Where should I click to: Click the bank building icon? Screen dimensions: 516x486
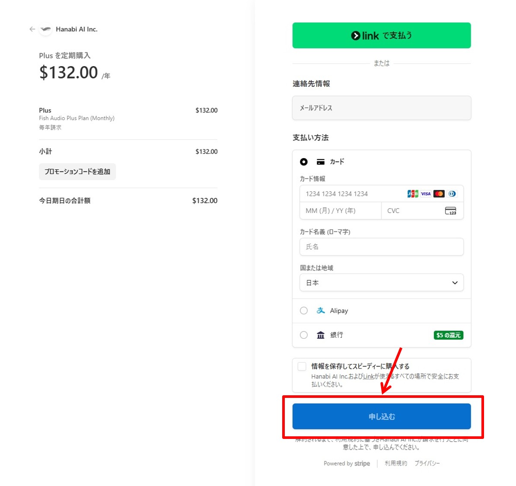[x=321, y=335]
